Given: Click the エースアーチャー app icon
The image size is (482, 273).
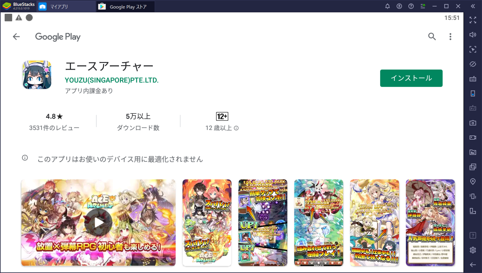Looking at the screenshot, I should tap(37, 75).
